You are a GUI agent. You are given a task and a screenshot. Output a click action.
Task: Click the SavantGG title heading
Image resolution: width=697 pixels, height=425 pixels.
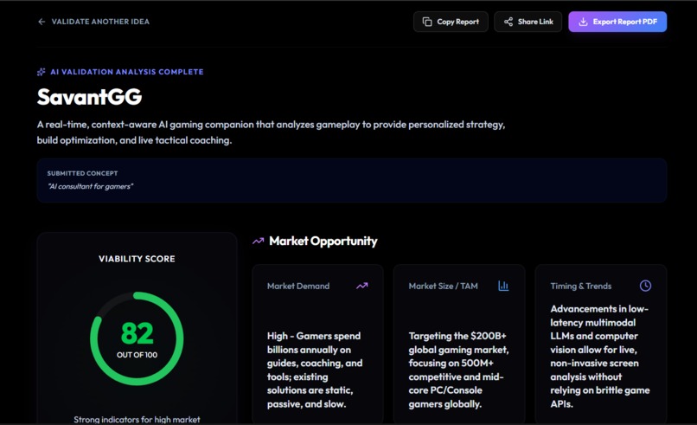coord(89,97)
